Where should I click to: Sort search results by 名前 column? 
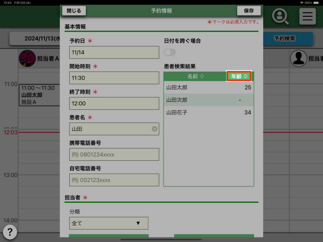pos(195,76)
